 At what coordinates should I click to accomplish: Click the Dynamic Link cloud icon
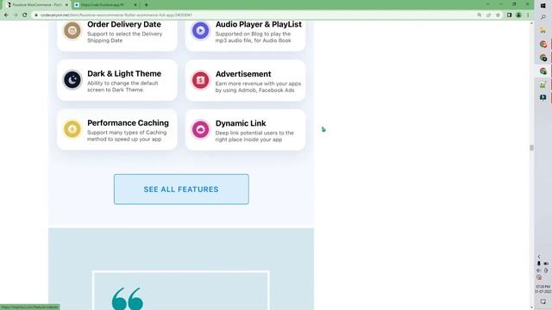point(200,129)
